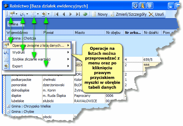Sort by Nr działki column header
The width and height of the screenshot is (183, 126).
tap(152, 33)
